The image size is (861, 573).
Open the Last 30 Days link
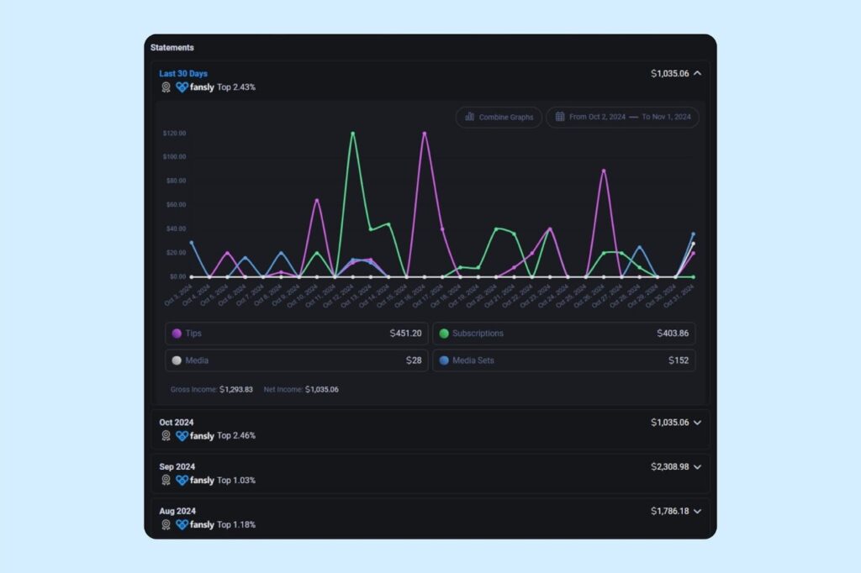click(182, 73)
